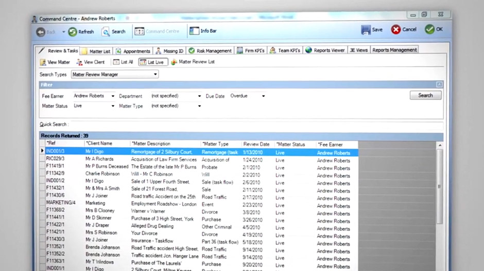Switch to the Review & Tasks tab
Viewport: 484px width, 271px height.
click(58, 51)
